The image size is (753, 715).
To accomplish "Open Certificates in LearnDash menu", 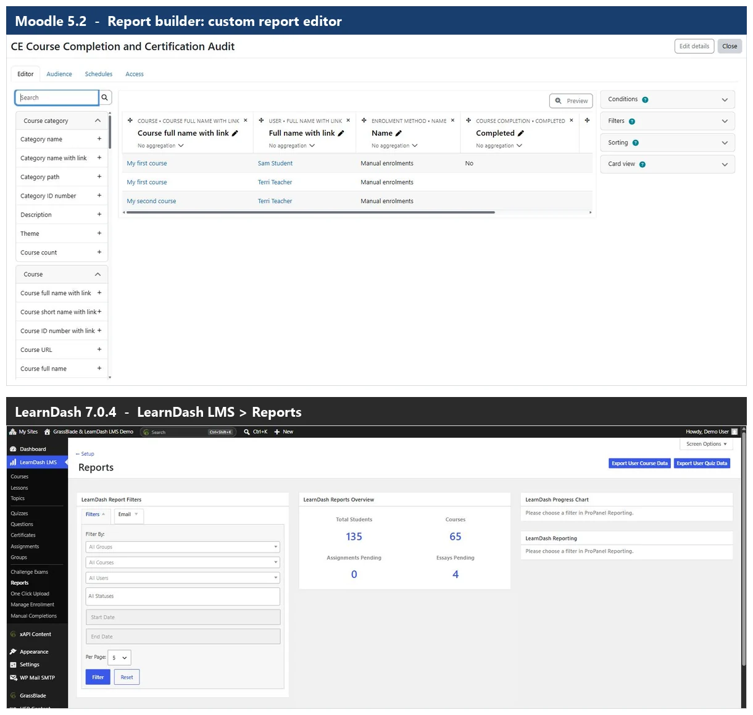I will point(23,535).
